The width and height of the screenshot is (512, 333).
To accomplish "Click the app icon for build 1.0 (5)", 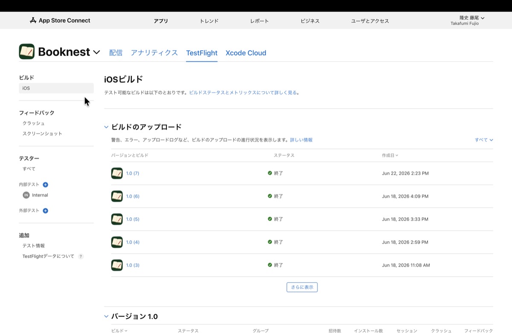I will (117, 219).
